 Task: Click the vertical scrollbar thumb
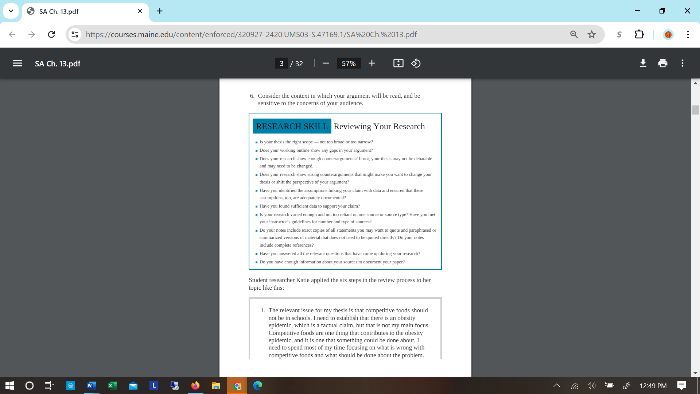pos(695,110)
